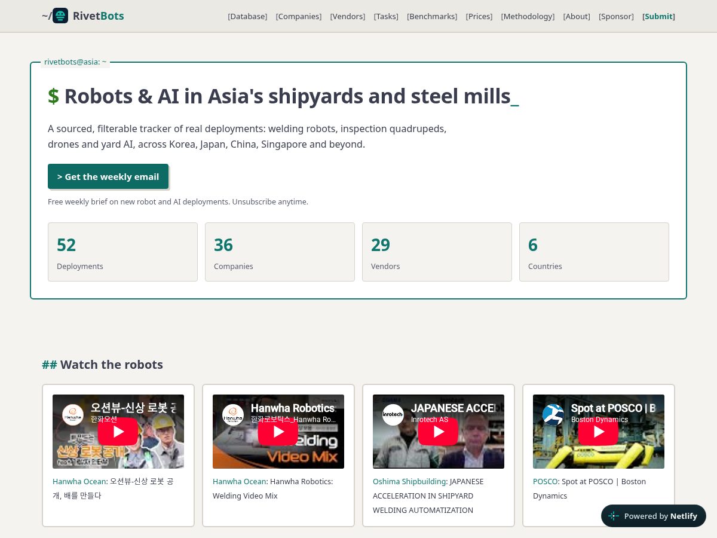The width and height of the screenshot is (717, 538).
Task: Go to the Benchmarks page
Action: [432, 16]
